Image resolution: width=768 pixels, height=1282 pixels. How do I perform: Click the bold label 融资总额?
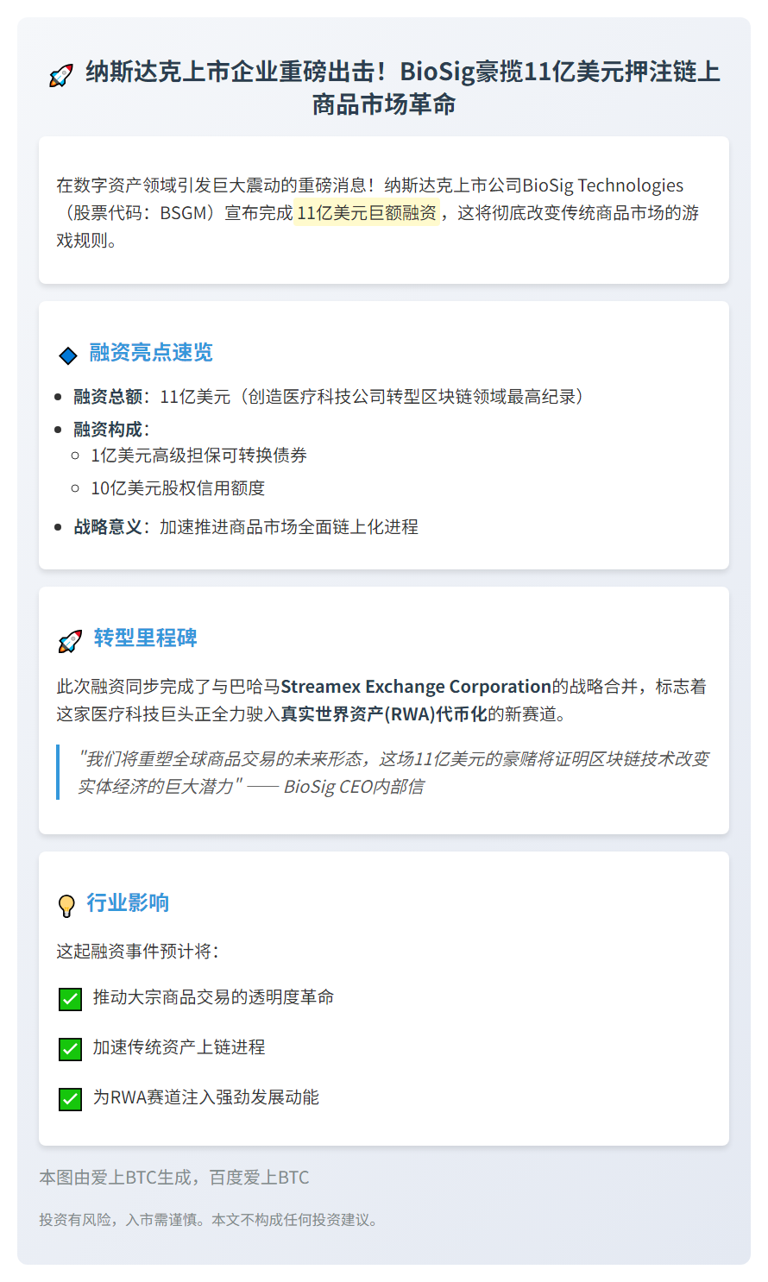tap(108, 396)
